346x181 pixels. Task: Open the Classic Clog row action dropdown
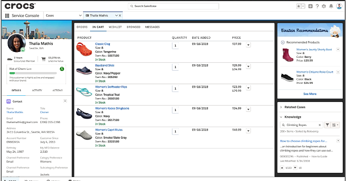(x=249, y=45)
